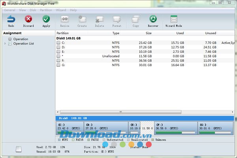
Task: Click the Apply green checkmark icon
Action: (x=46, y=19)
